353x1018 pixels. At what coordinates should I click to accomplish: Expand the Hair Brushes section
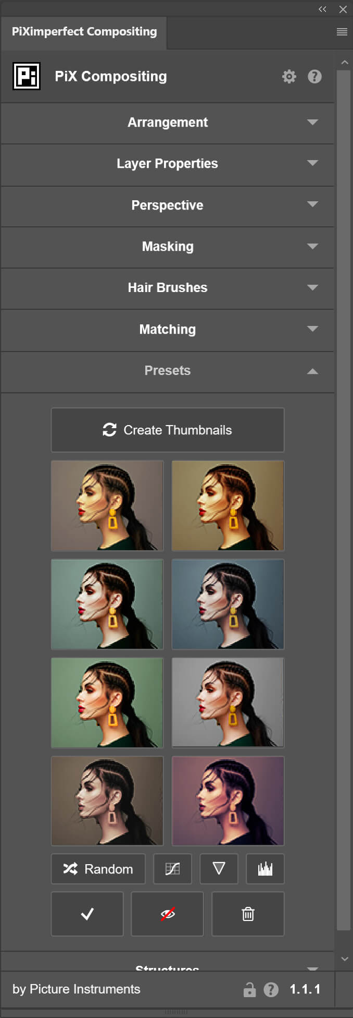(167, 288)
